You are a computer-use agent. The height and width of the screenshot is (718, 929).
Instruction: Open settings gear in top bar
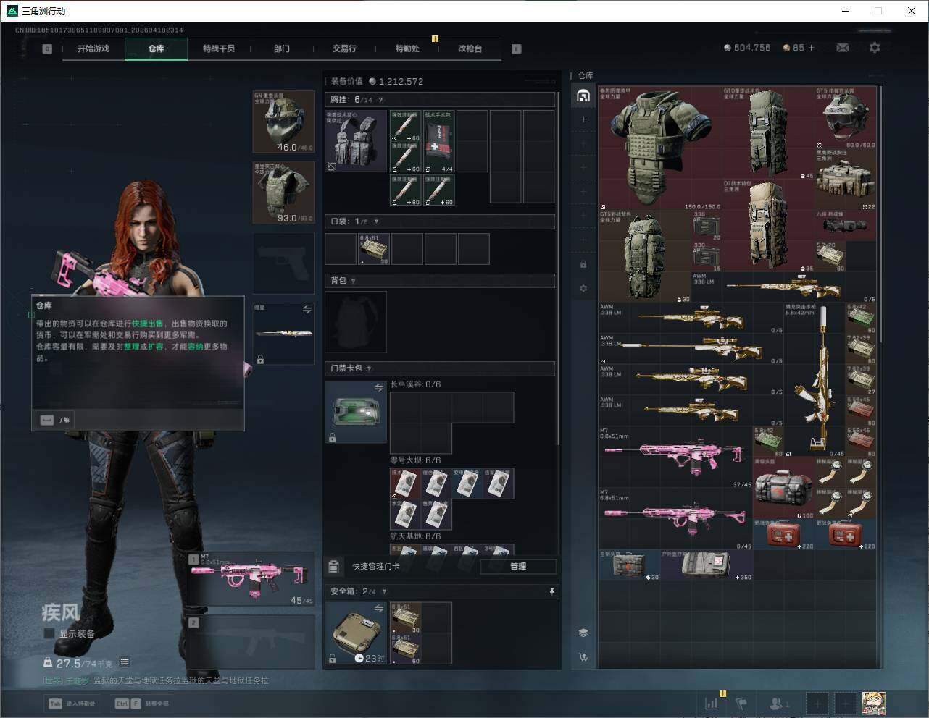[x=875, y=48]
